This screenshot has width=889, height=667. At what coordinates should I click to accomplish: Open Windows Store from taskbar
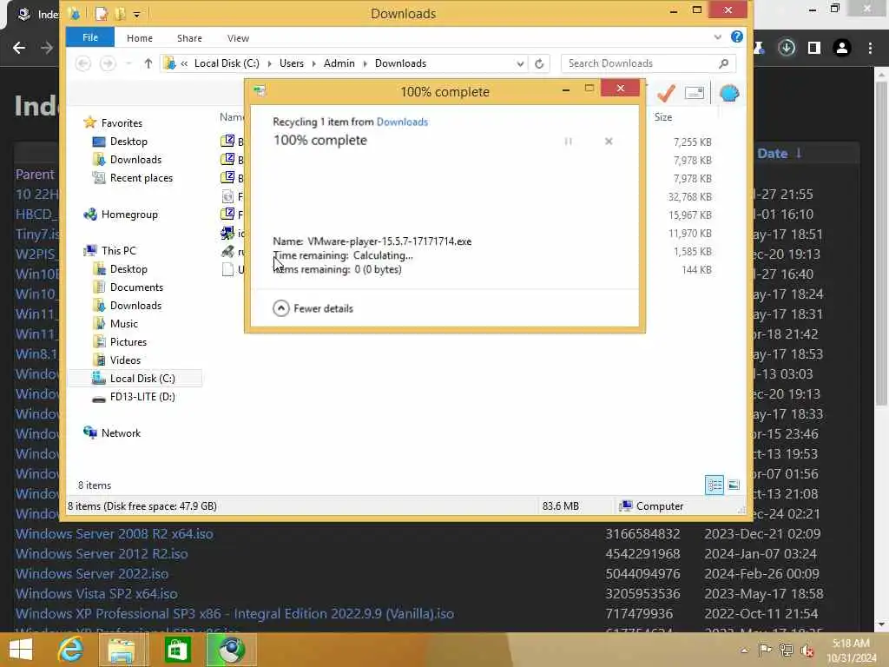coord(177,650)
